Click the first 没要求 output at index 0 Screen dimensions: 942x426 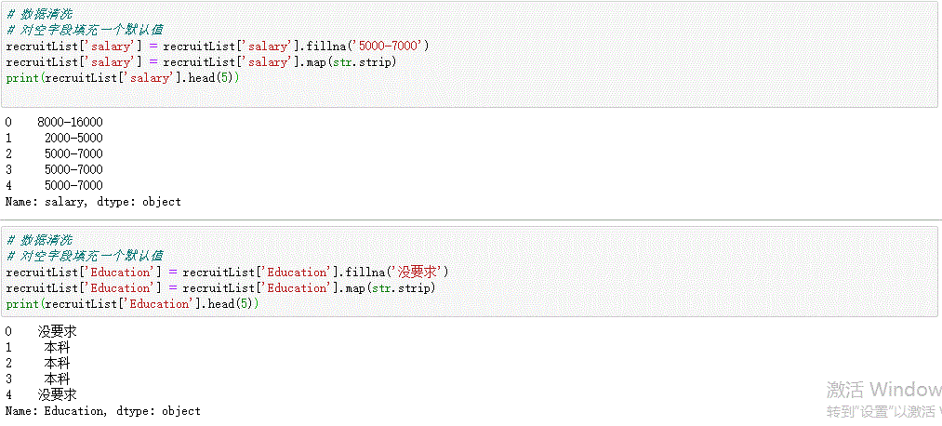pos(57,331)
